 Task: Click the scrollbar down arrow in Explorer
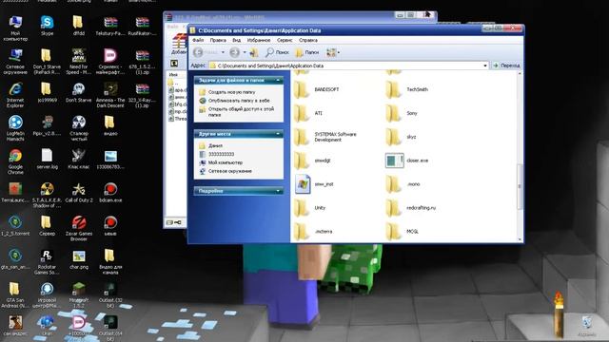520,239
